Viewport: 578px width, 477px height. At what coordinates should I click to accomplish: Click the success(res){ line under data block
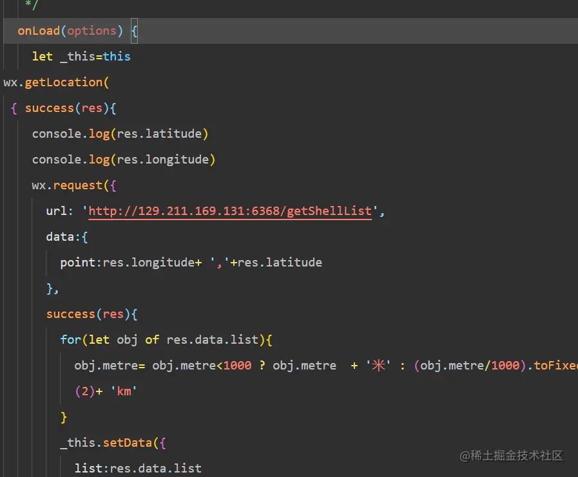pyautogui.click(x=92, y=314)
